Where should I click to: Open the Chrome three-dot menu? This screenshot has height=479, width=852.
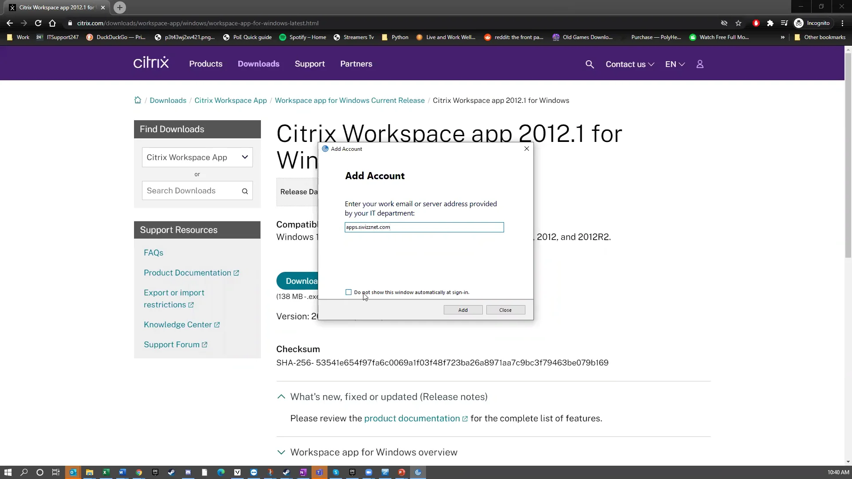click(x=842, y=23)
